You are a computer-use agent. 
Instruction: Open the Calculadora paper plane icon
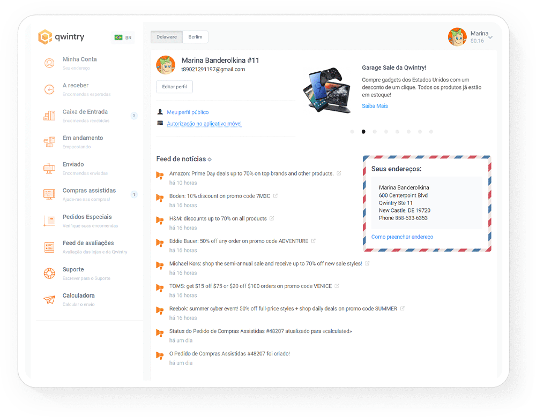pos(49,300)
